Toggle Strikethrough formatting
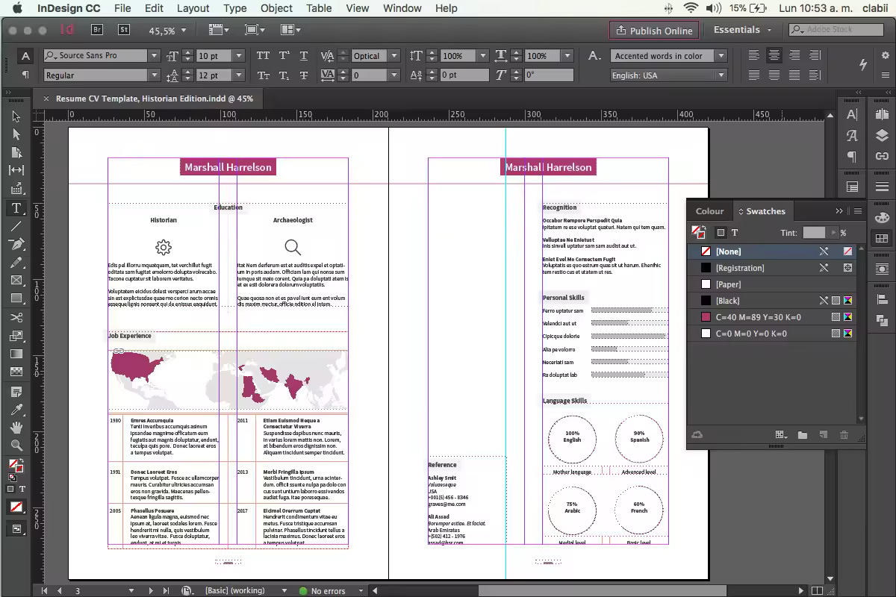The width and height of the screenshot is (896, 597). [304, 75]
